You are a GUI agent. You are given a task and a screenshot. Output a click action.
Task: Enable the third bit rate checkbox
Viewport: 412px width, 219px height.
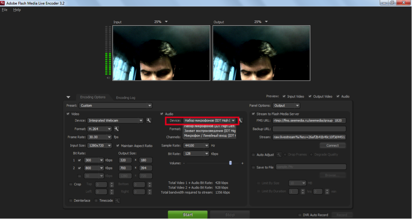coord(80,176)
